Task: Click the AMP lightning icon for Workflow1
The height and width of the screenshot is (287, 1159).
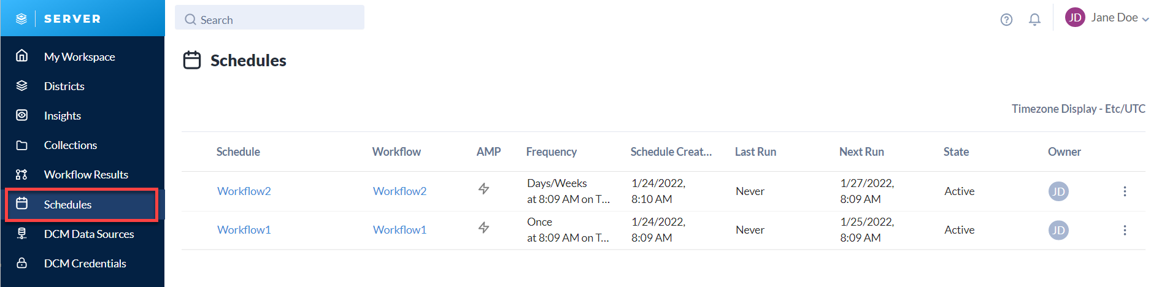Action: point(483,228)
